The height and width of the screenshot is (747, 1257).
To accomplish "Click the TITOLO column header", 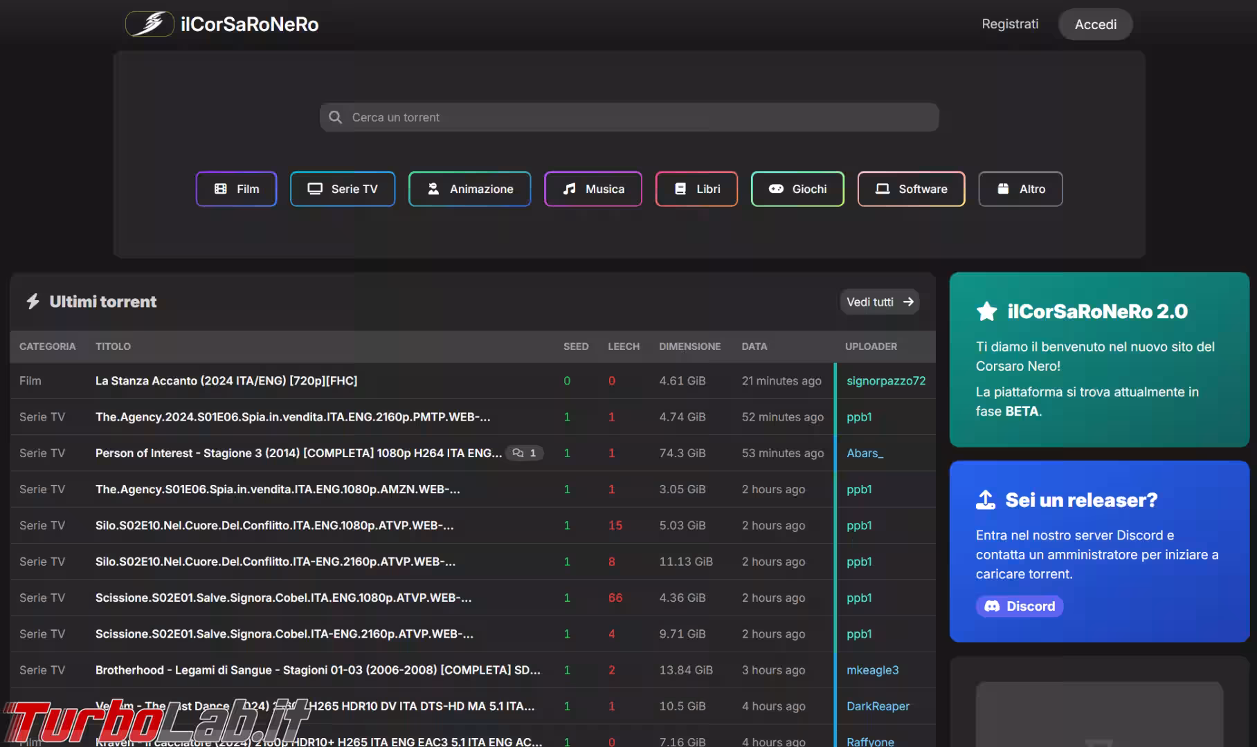I will click(113, 347).
